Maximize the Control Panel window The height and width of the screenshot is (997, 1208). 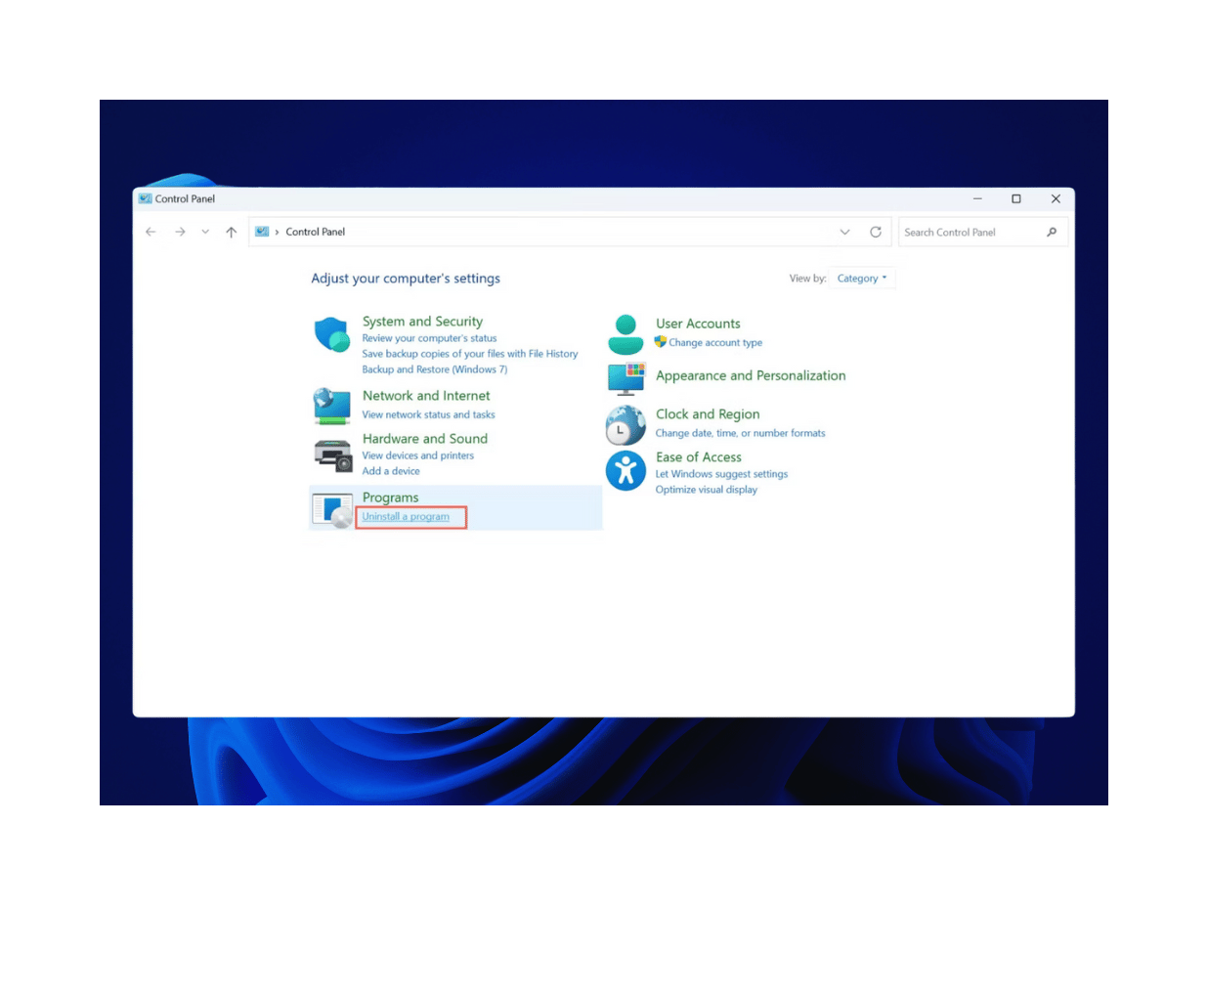(1016, 198)
